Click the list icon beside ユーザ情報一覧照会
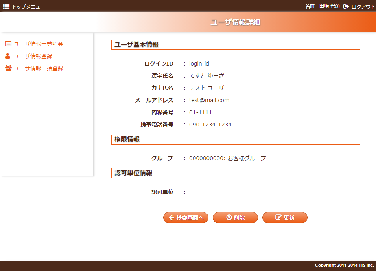 (x=8, y=44)
